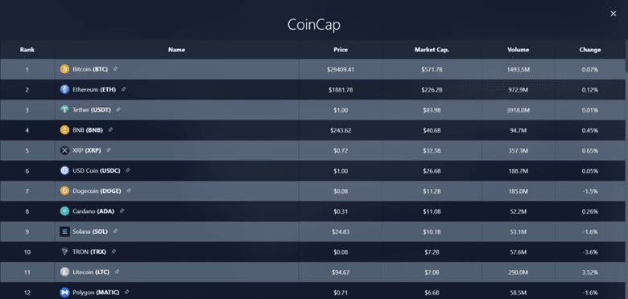The width and height of the screenshot is (628, 299).
Task: Sort by Market Cap. column header
Action: (x=432, y=50)
